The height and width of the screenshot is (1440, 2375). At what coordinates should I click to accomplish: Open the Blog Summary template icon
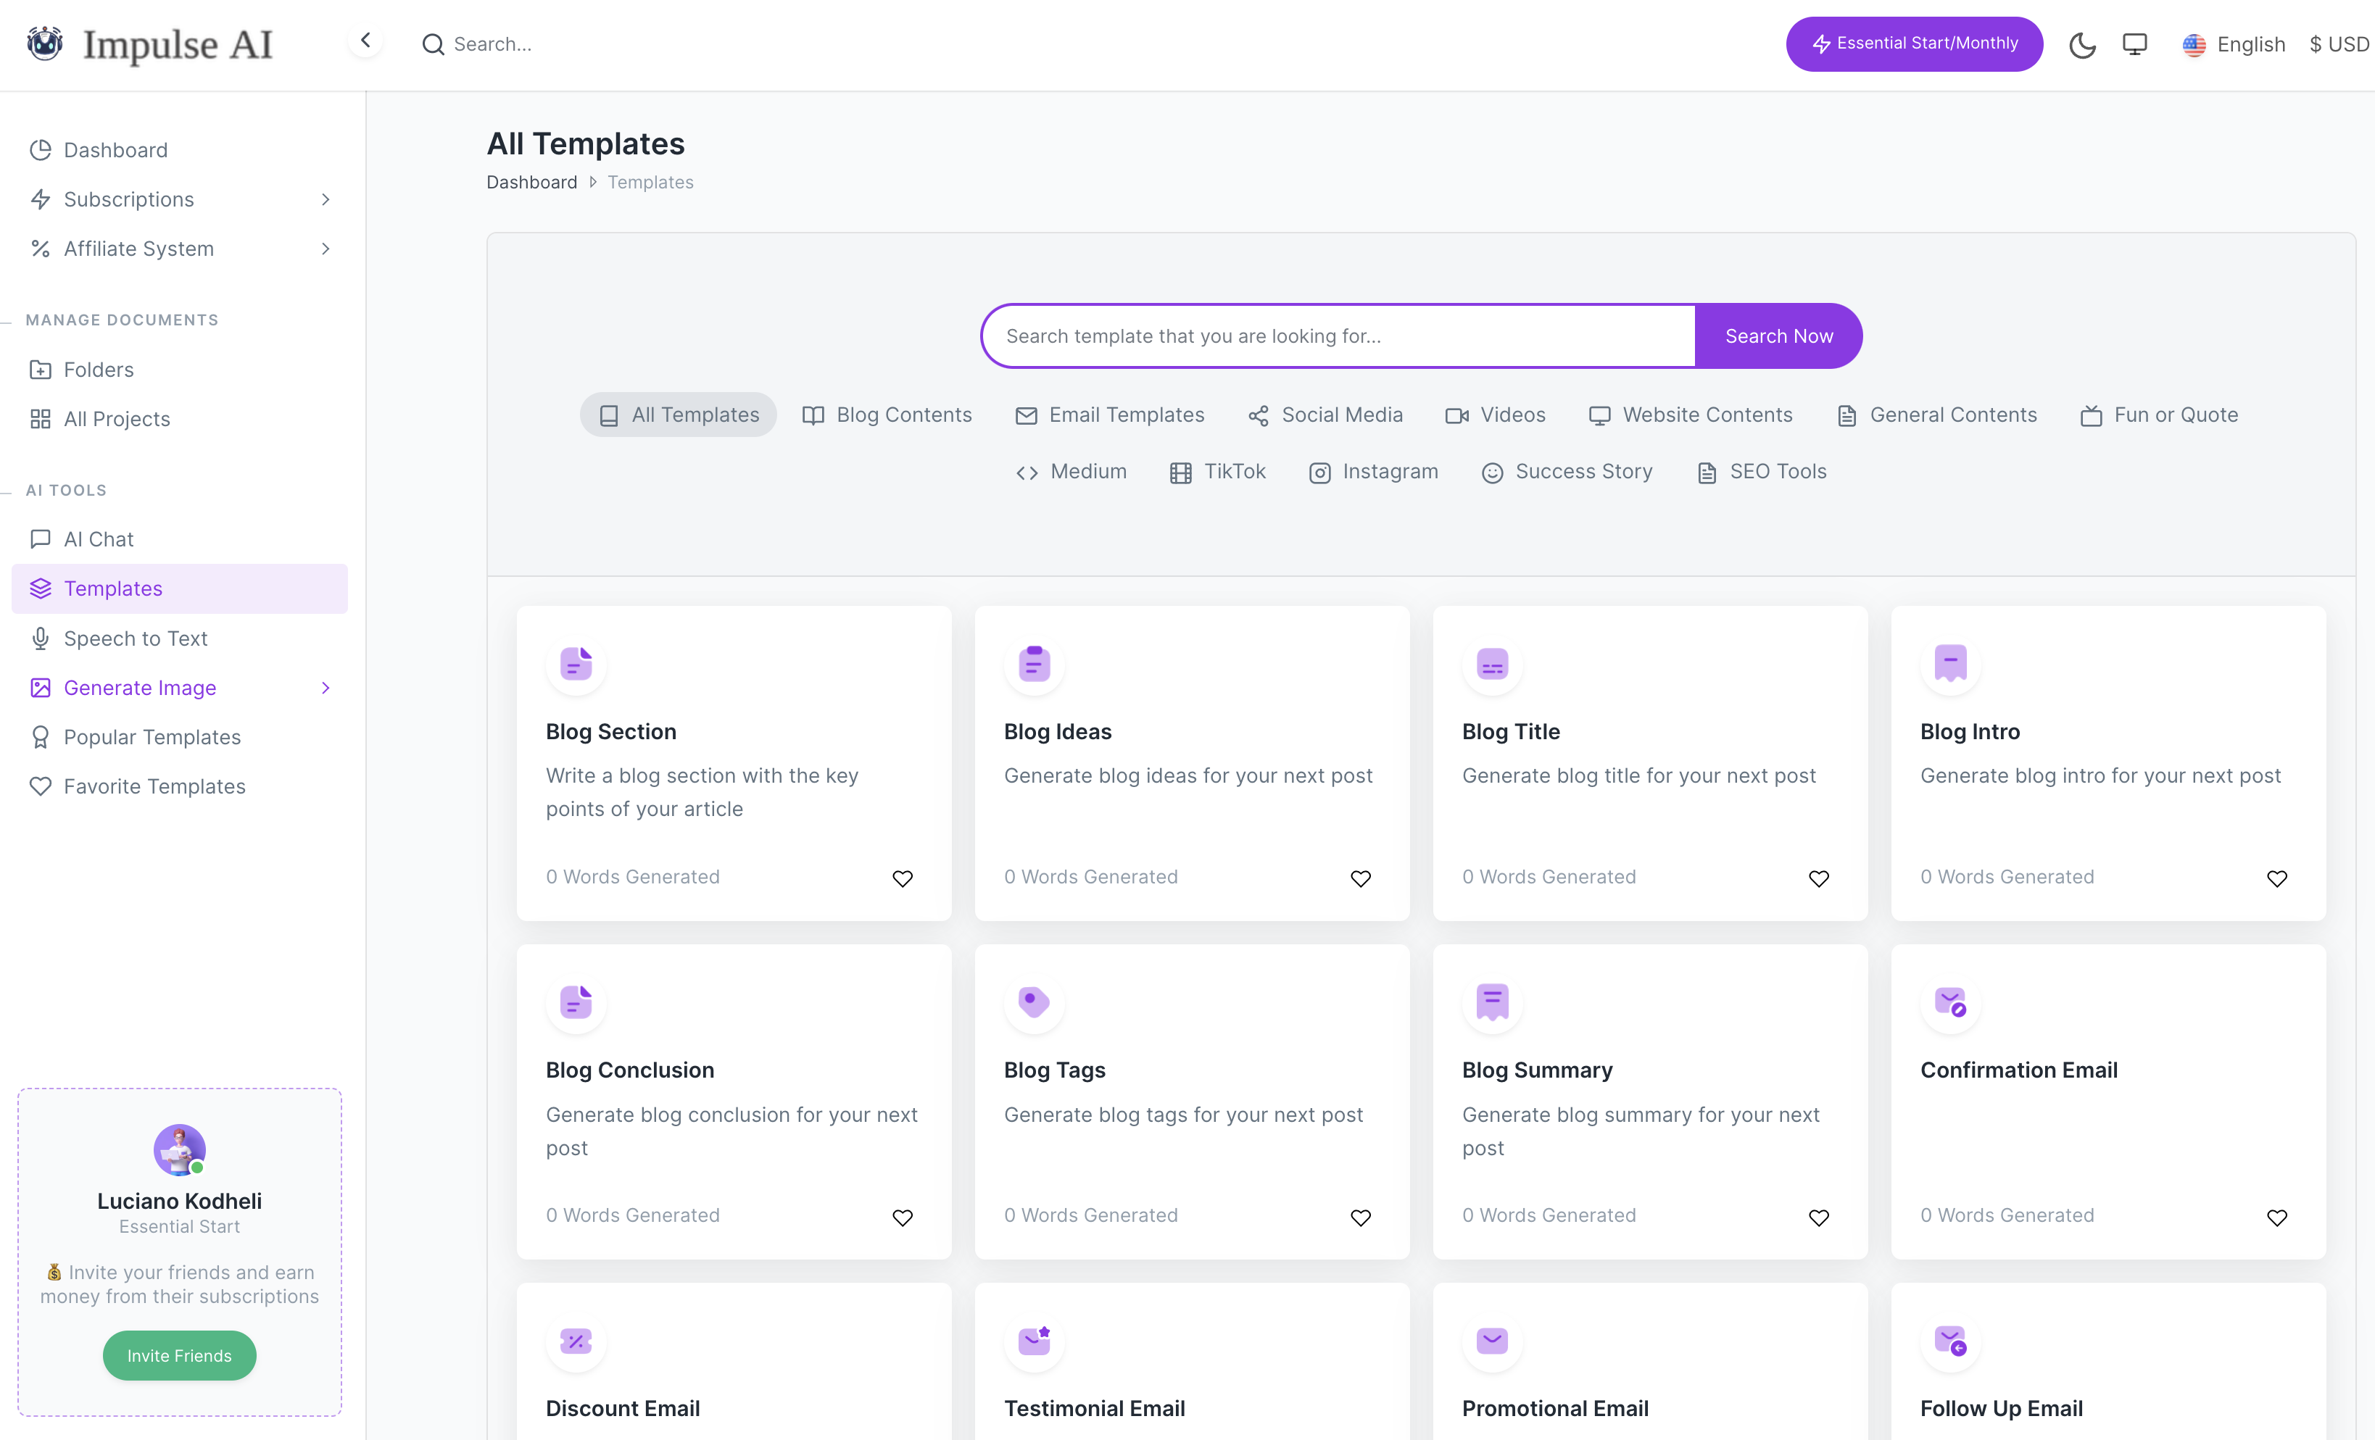click(1492, 1002)
